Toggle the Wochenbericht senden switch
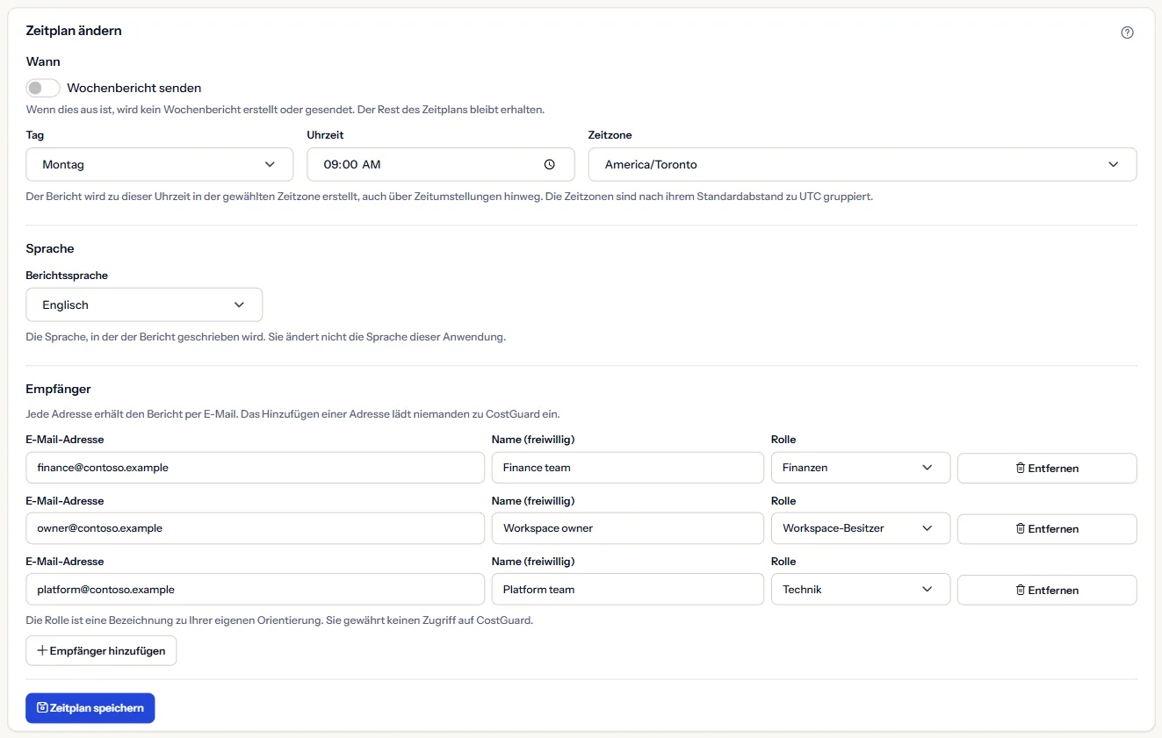 (x=43, y=88)
